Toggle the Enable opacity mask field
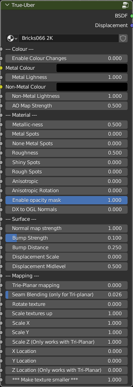 pyautogui.click(x=66, y=200)
